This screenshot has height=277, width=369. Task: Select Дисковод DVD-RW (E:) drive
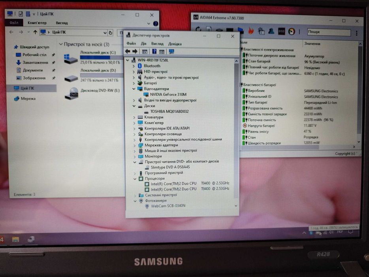(92, 93)
